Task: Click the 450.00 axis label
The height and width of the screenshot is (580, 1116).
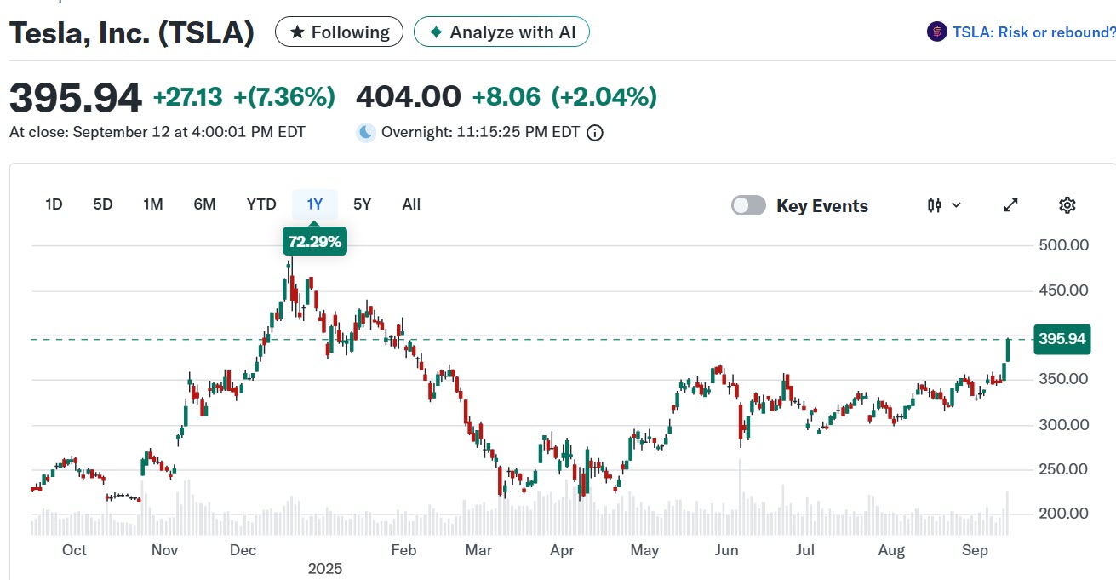Action: coord(1064,290)
